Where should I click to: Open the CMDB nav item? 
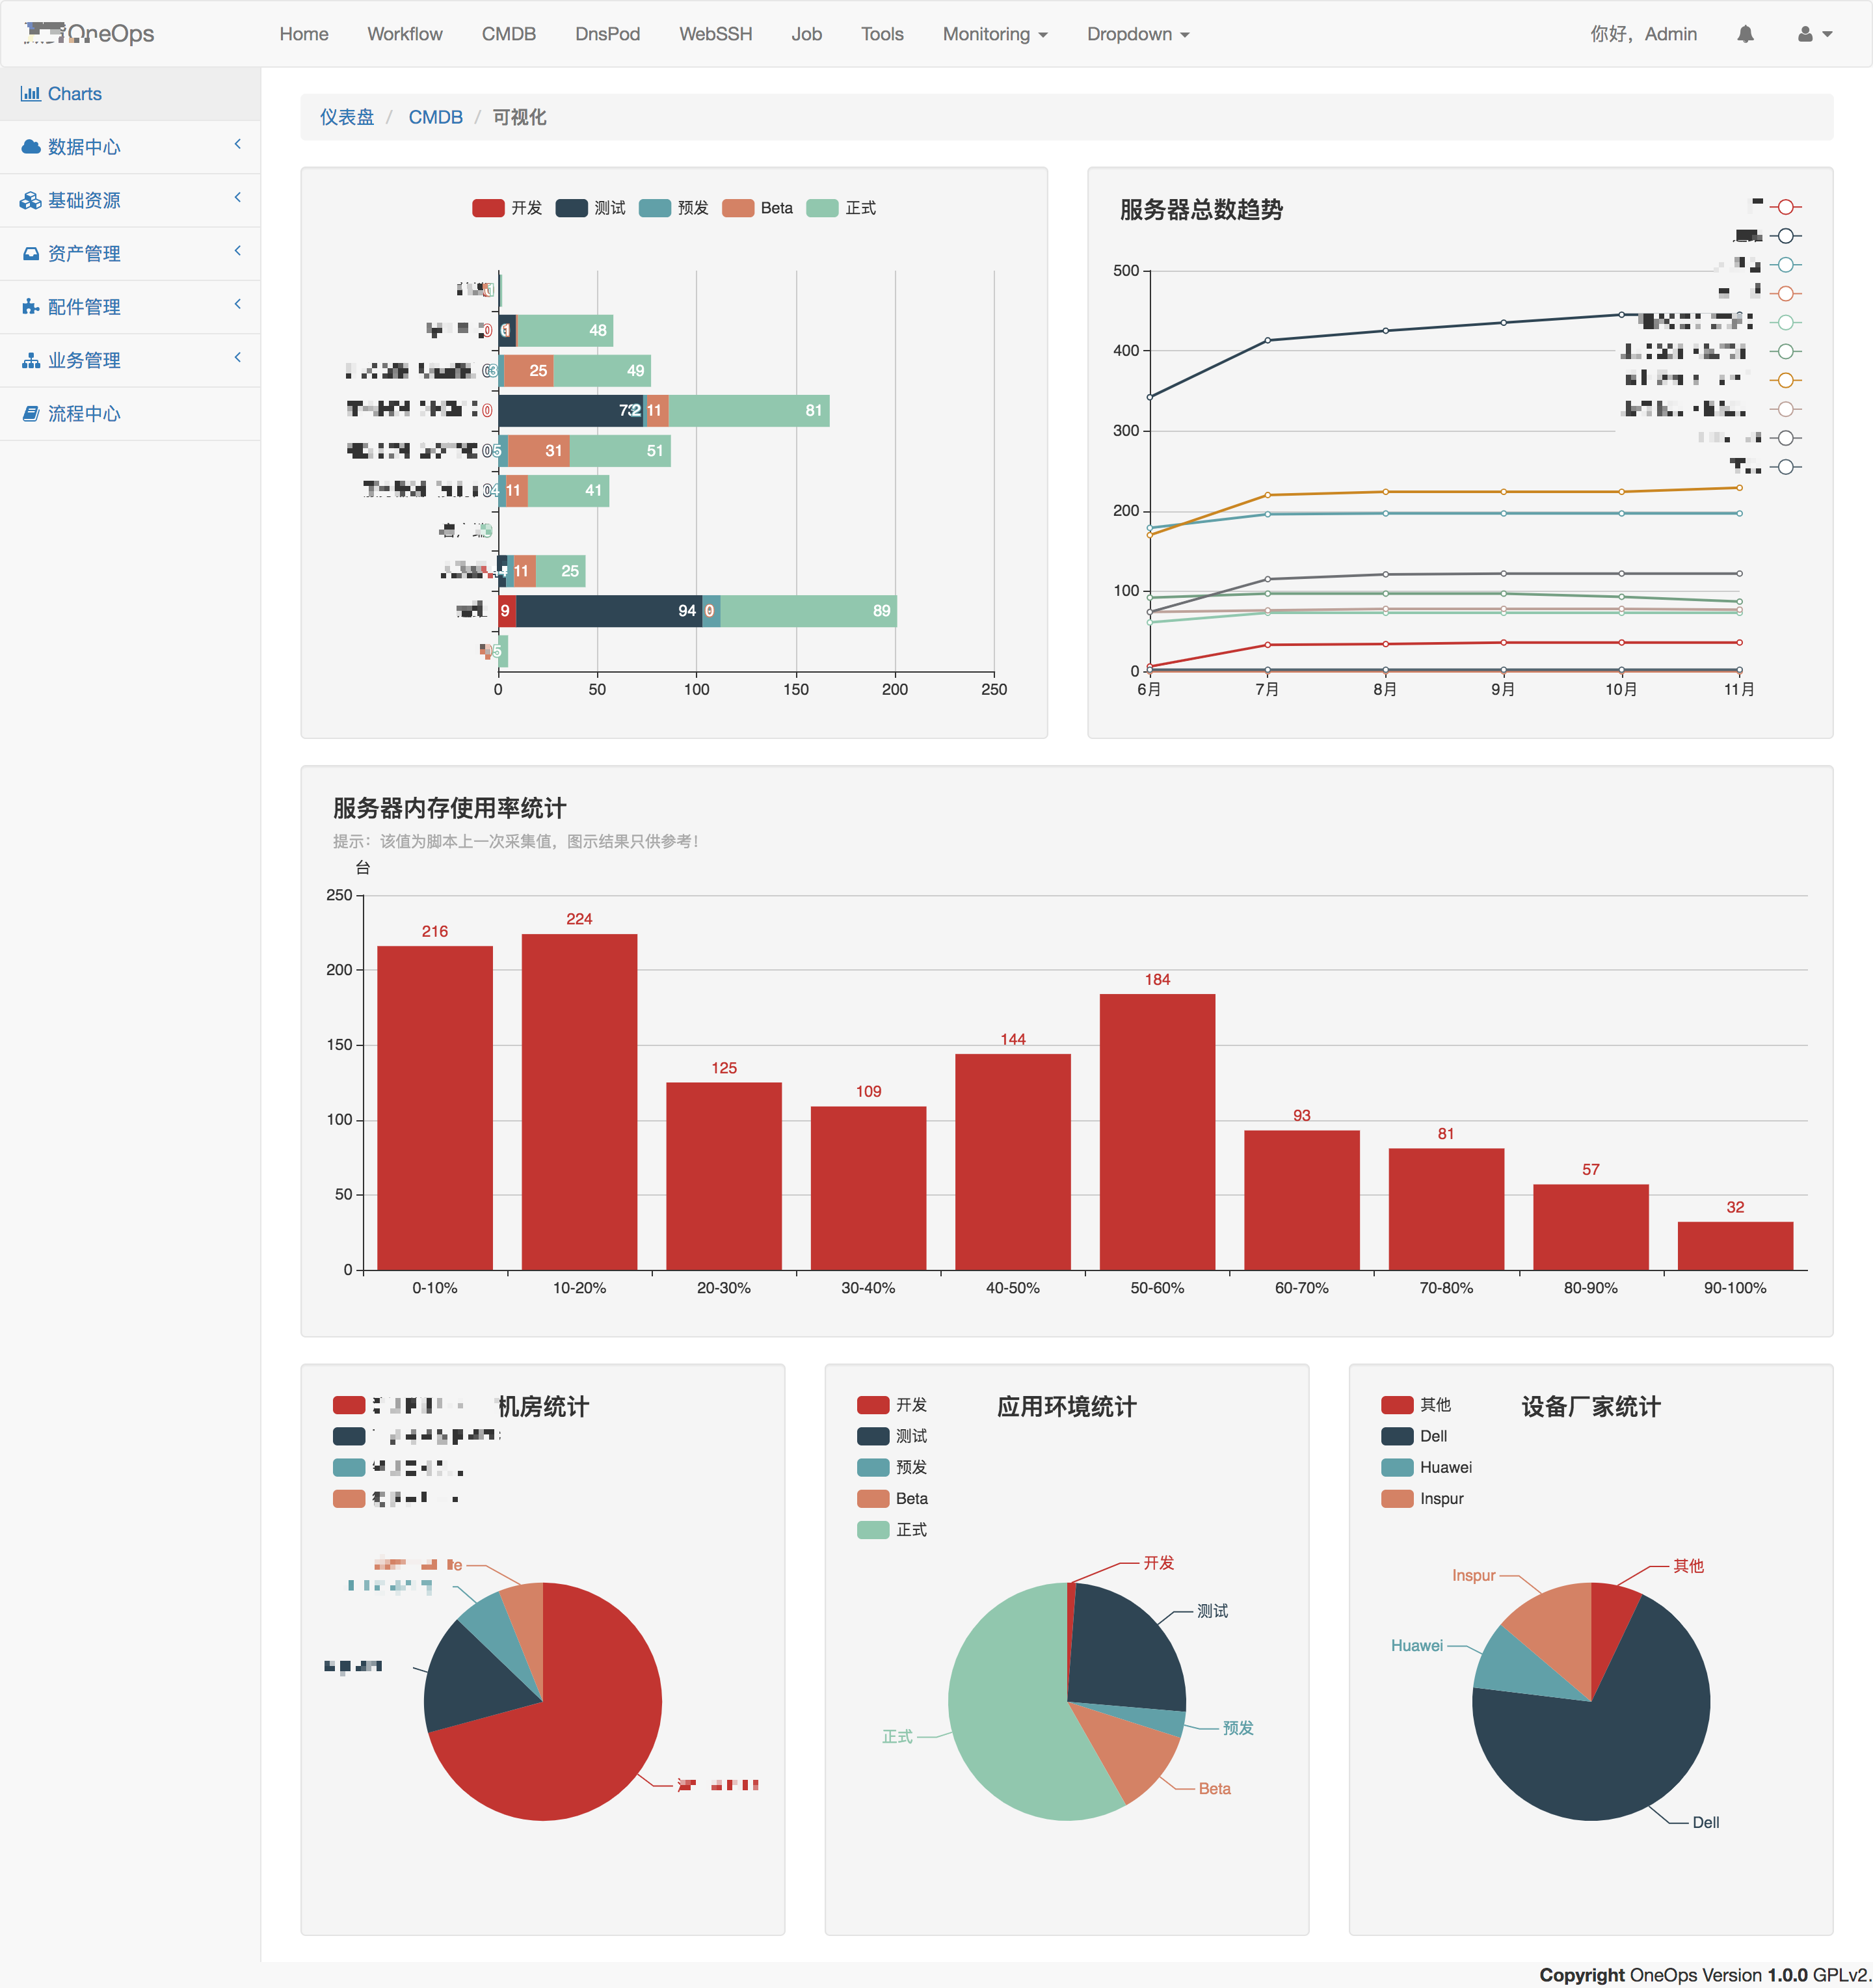click(509, 34)
